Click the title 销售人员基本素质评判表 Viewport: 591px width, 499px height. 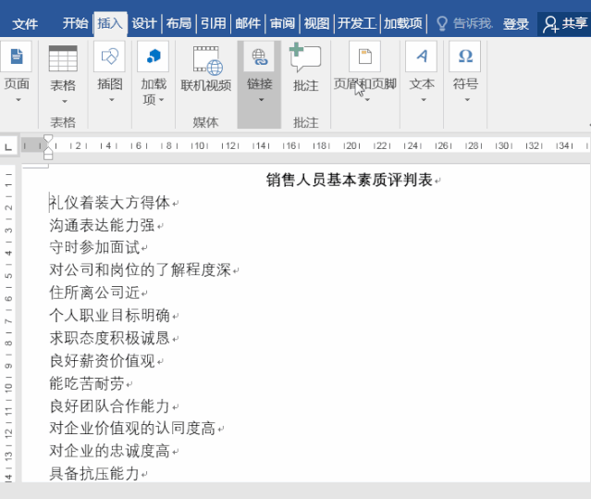(x=349, y=180)
